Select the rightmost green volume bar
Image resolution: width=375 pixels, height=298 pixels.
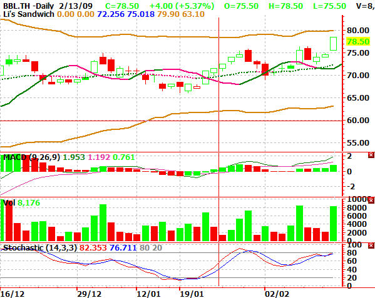click(x=334, y=224)
